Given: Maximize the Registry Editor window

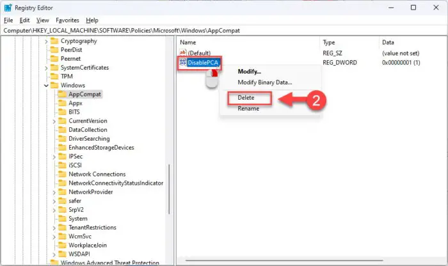Looking at the screenshot, I should (x=413, y=8).
